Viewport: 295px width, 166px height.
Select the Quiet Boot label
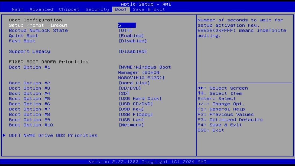(23, 36)
